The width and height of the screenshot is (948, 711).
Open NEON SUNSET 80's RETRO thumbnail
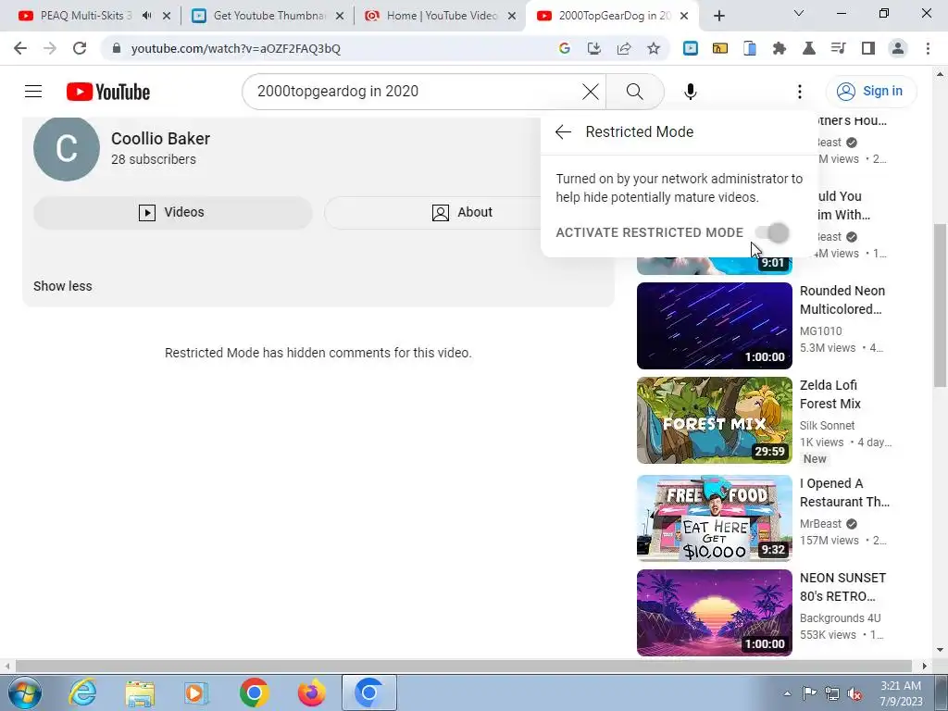(714, 613)
